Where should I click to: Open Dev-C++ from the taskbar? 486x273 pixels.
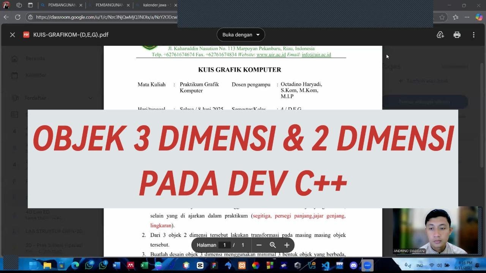pos(339,265)
